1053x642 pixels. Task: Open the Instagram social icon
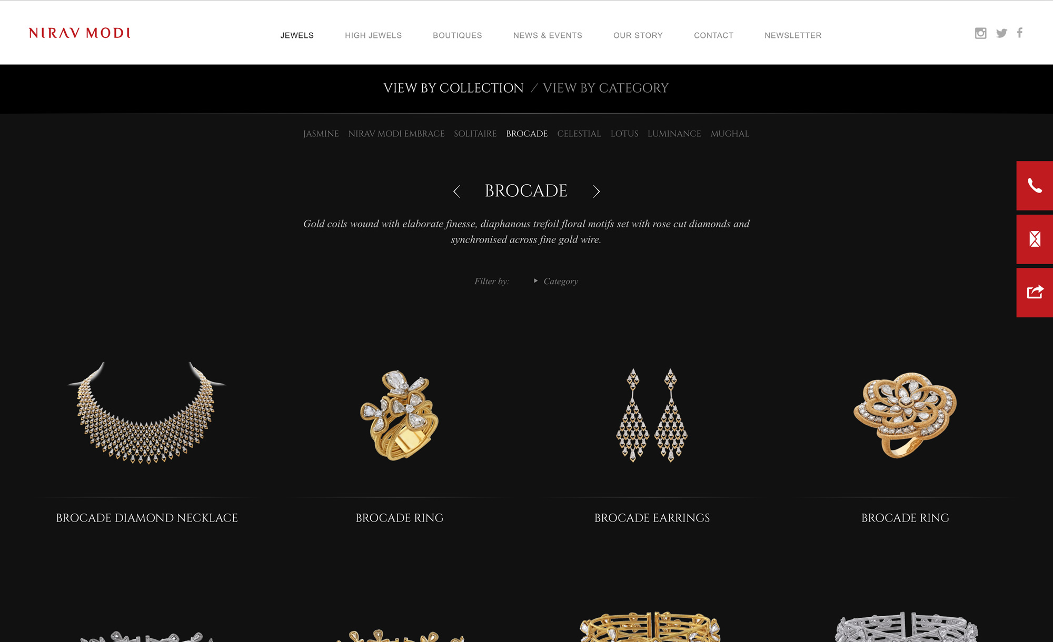(980, 33)
